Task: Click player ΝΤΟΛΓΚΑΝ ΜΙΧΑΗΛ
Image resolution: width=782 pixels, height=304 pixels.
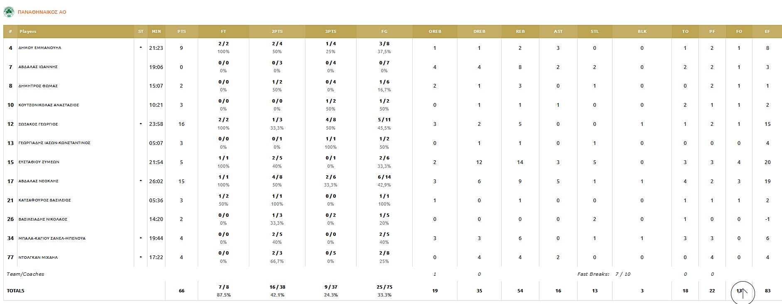Action: (x=38, y=257)
